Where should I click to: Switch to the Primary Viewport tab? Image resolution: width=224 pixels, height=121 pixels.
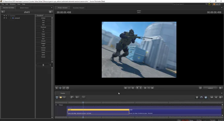point(63,8)
